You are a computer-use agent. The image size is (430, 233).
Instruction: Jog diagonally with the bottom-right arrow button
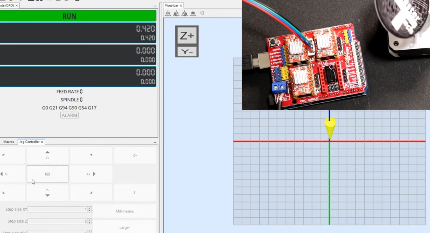pyautogui.click(x=91, y=193)
